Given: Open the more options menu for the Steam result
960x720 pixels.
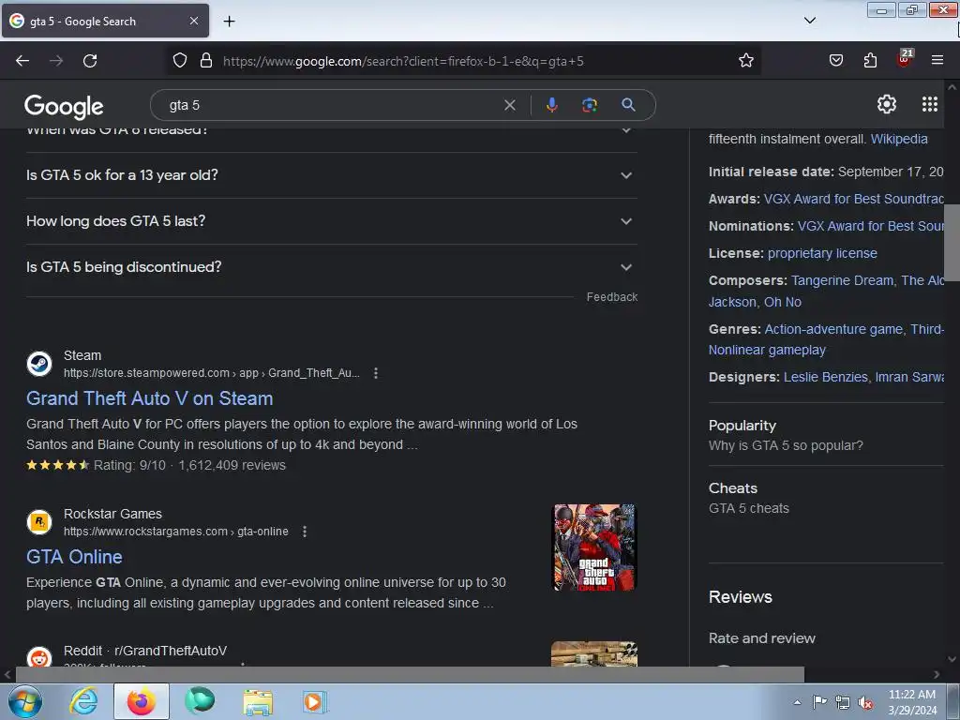Looking at the screenshot, I should [x=376, y=373].
